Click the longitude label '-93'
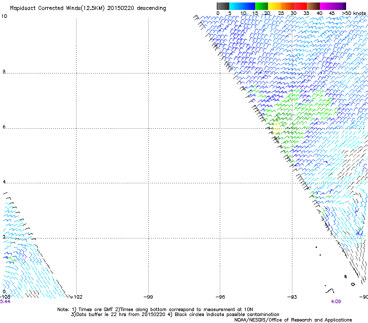Screen dimensions: 368x323 pos(292,297)
